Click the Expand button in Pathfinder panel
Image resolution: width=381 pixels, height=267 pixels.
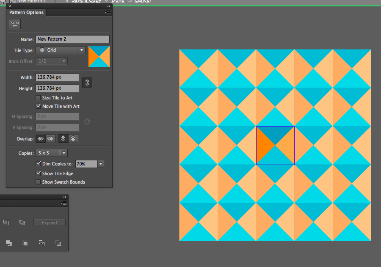tap(50, 223)
